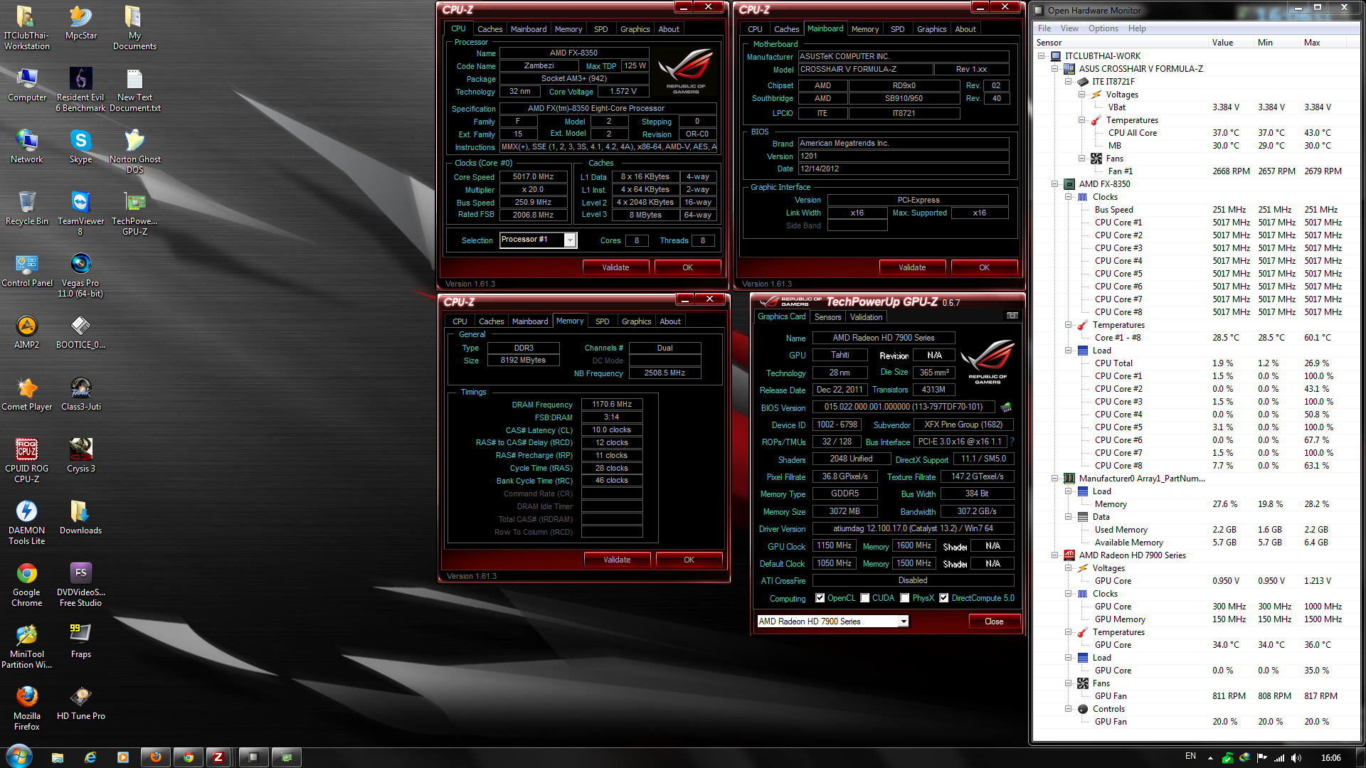Click the Windows Start orb
This screenshot has height=768, width=1366.
point(19,757)
